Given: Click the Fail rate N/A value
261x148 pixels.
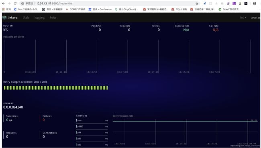Looking at the screenshot, I should click(x=216, y=30).
